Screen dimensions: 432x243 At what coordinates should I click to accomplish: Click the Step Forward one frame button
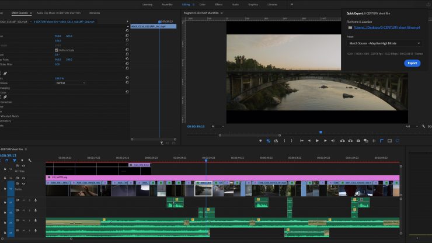325,141
